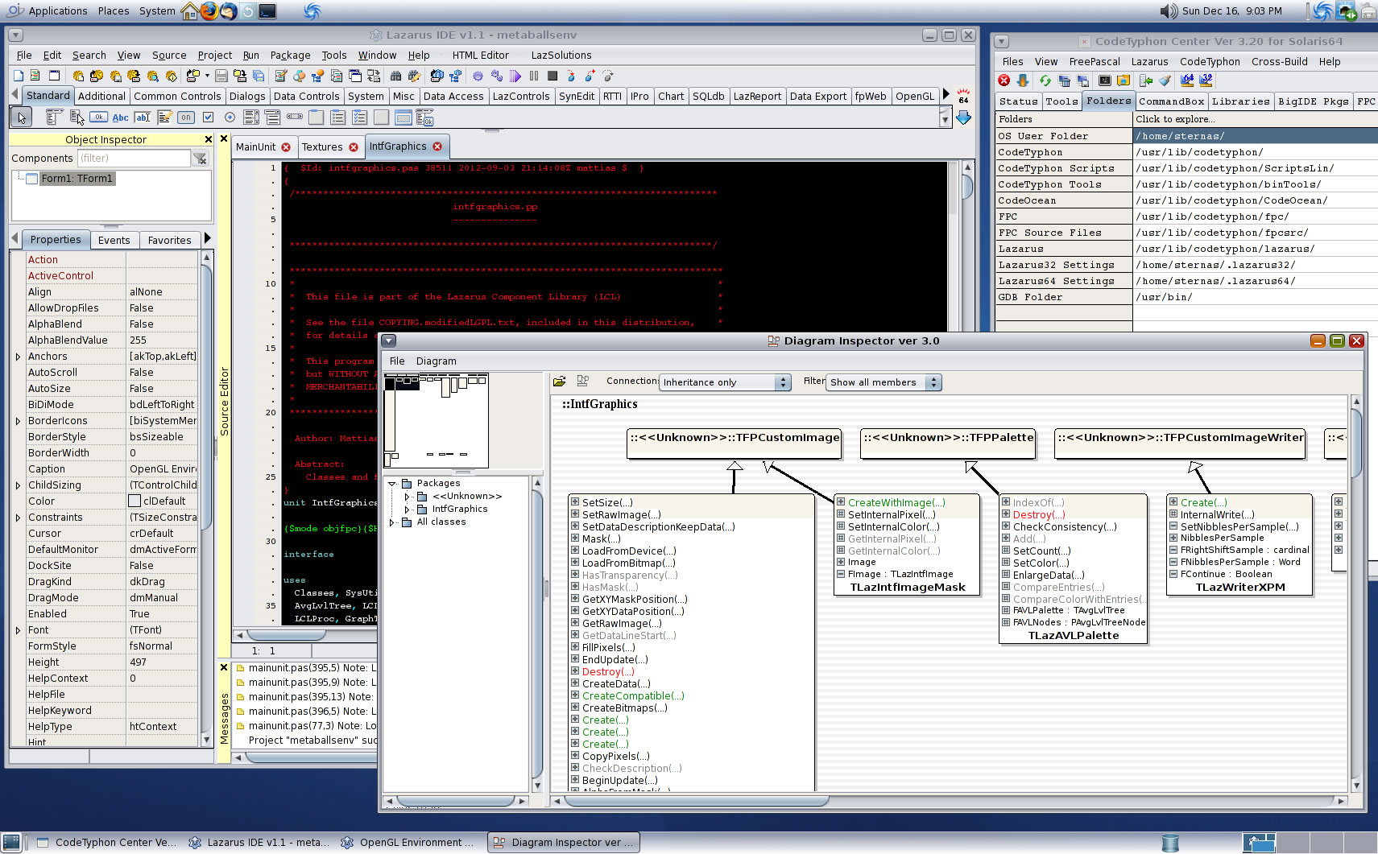Switch to CommandBox tab in CodeTyphon Center
The image size is (1378, 854).
[1171, 101]
